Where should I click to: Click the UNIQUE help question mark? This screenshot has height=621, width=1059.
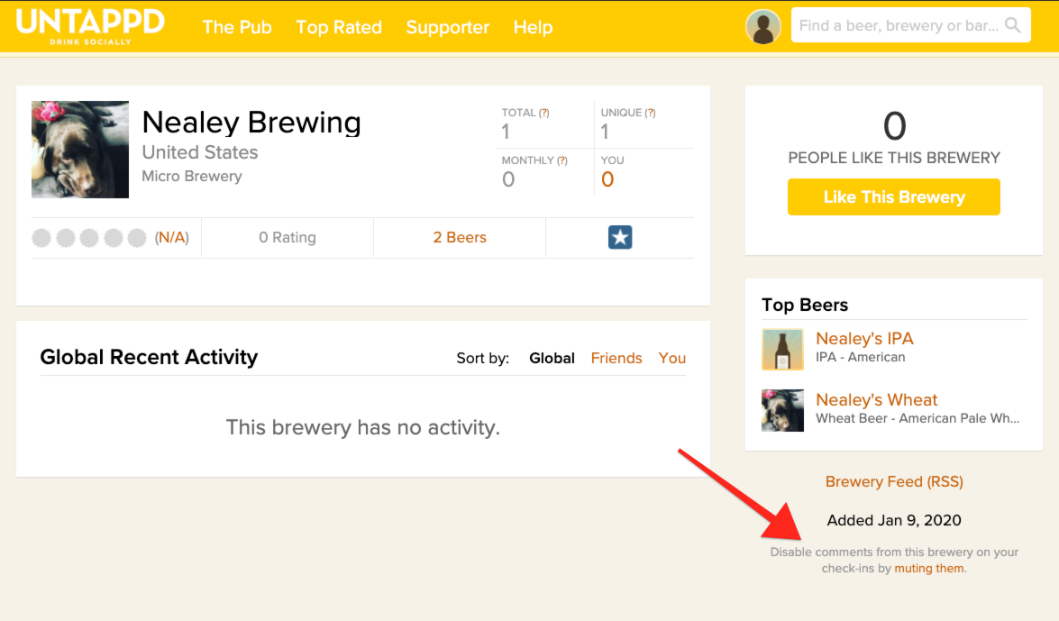coord(650,113)
